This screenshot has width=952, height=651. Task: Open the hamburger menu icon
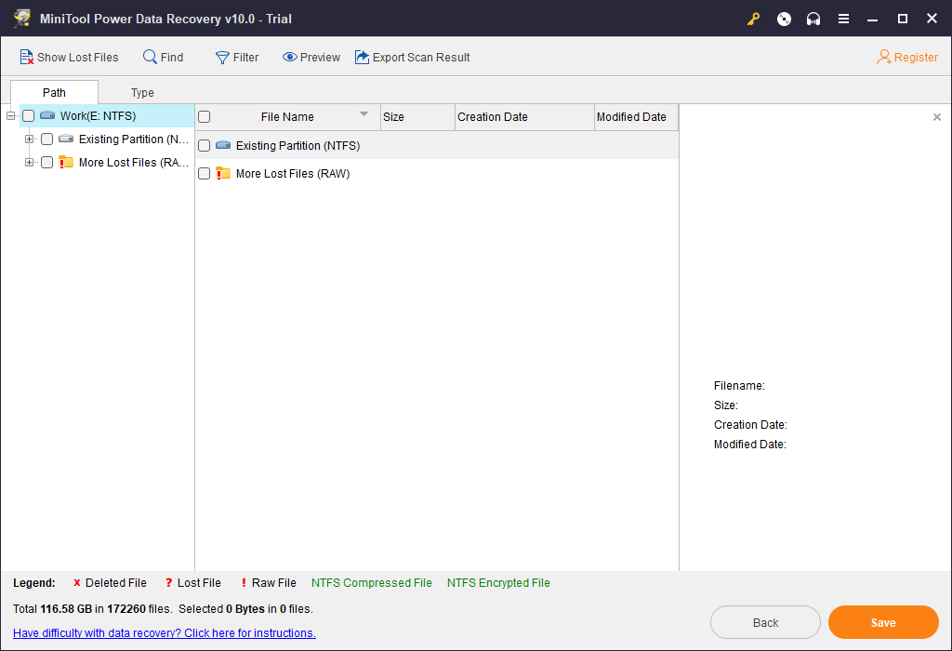[x=843, y=19]
